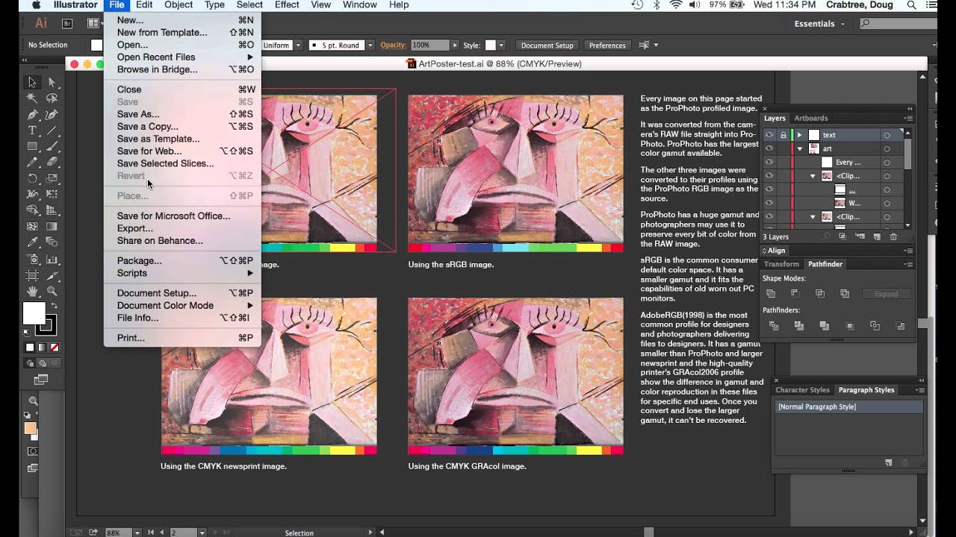The width and height of the screenshot is (956, 537).
Task: Unlock the text layer via lock icon
Action: [783, 135]
